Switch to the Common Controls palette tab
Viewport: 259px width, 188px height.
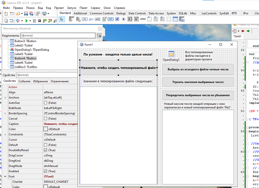(x=102, y=13)
